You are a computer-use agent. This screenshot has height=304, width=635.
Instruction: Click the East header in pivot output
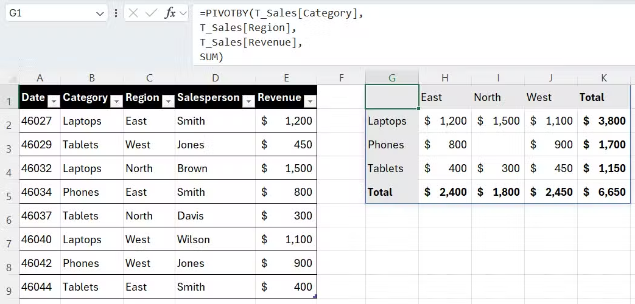(445, 97)
